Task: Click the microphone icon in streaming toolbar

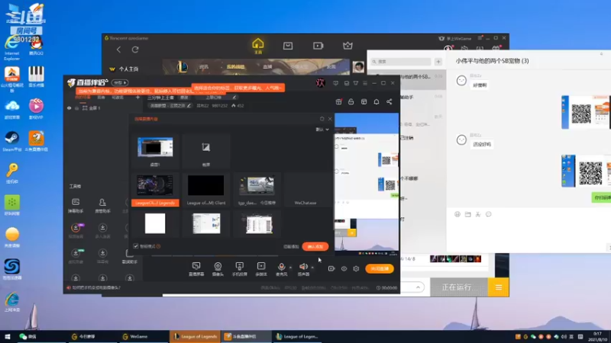Action: pos(281,268)
